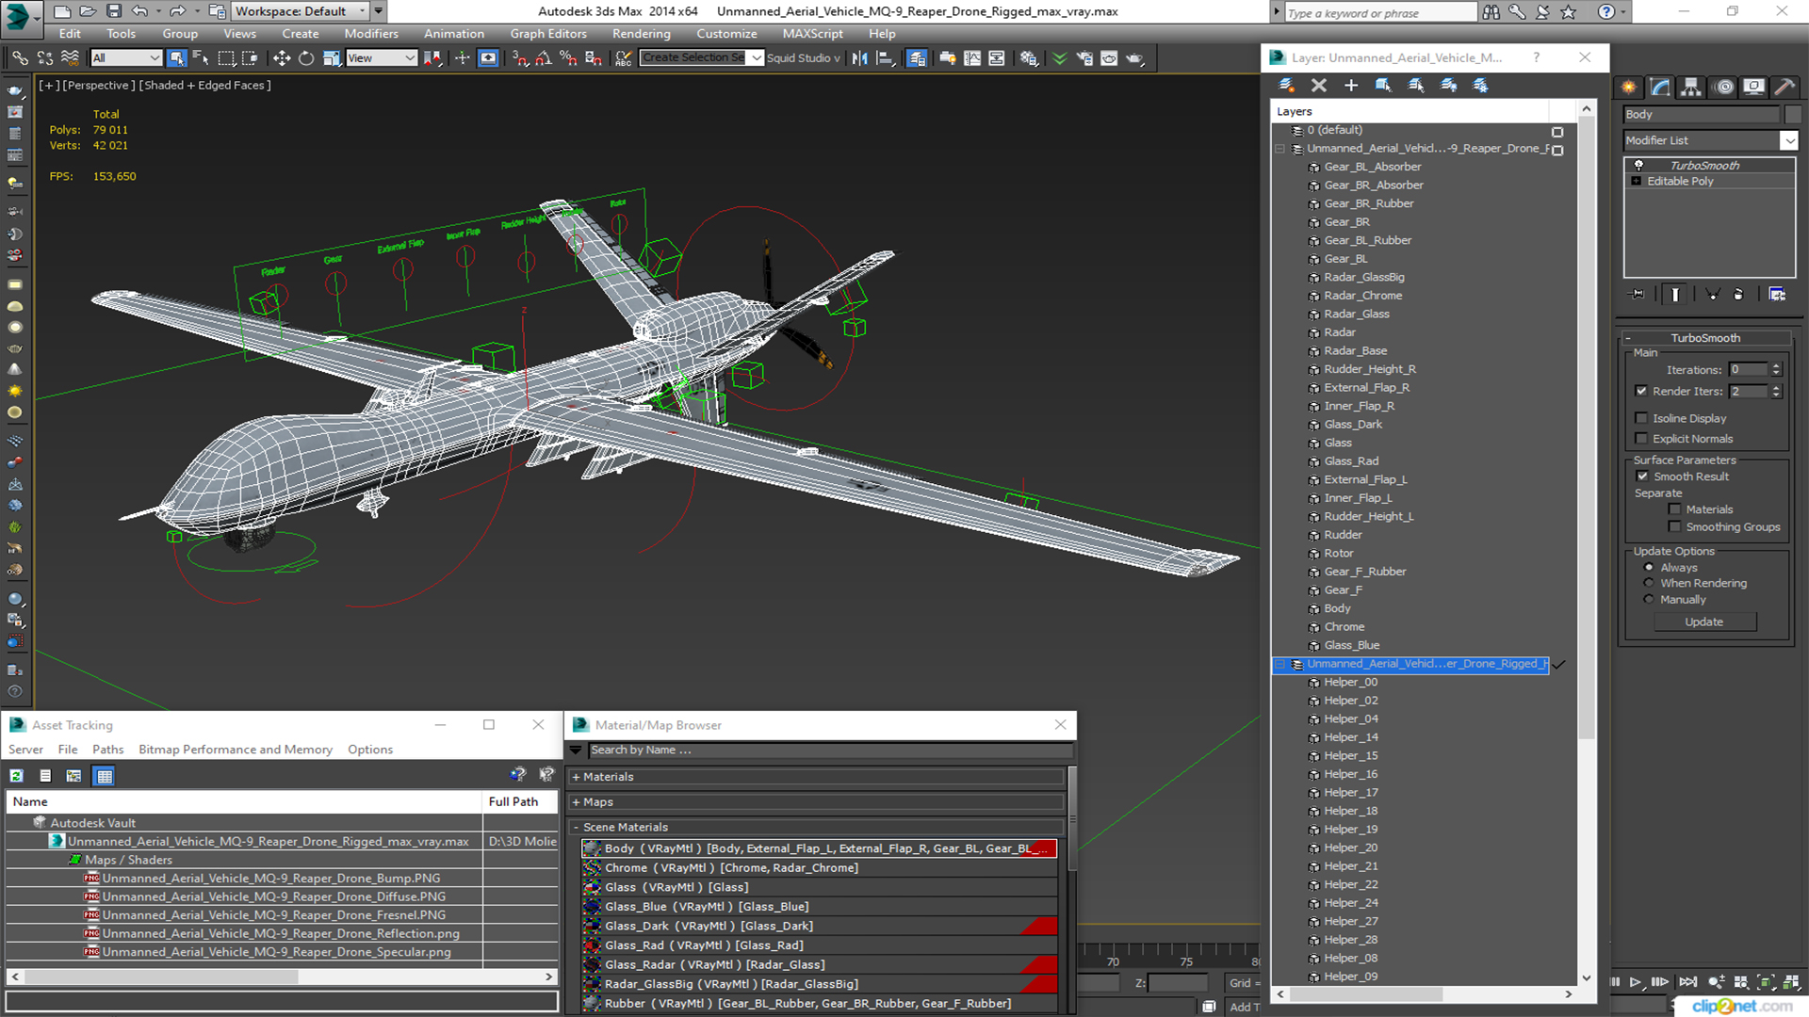1809x1017 pixels.
Task: Collapse the TurboSmooth rollout header
Action: [x=1704, y=338]
